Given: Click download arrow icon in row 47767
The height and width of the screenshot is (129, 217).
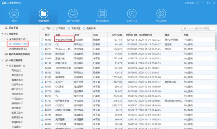Looking at the screenshot, I should (x=42, y=101).
